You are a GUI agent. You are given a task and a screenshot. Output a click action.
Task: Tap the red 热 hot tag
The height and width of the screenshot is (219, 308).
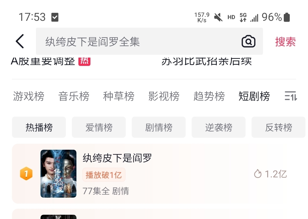[x=84, y=61]
